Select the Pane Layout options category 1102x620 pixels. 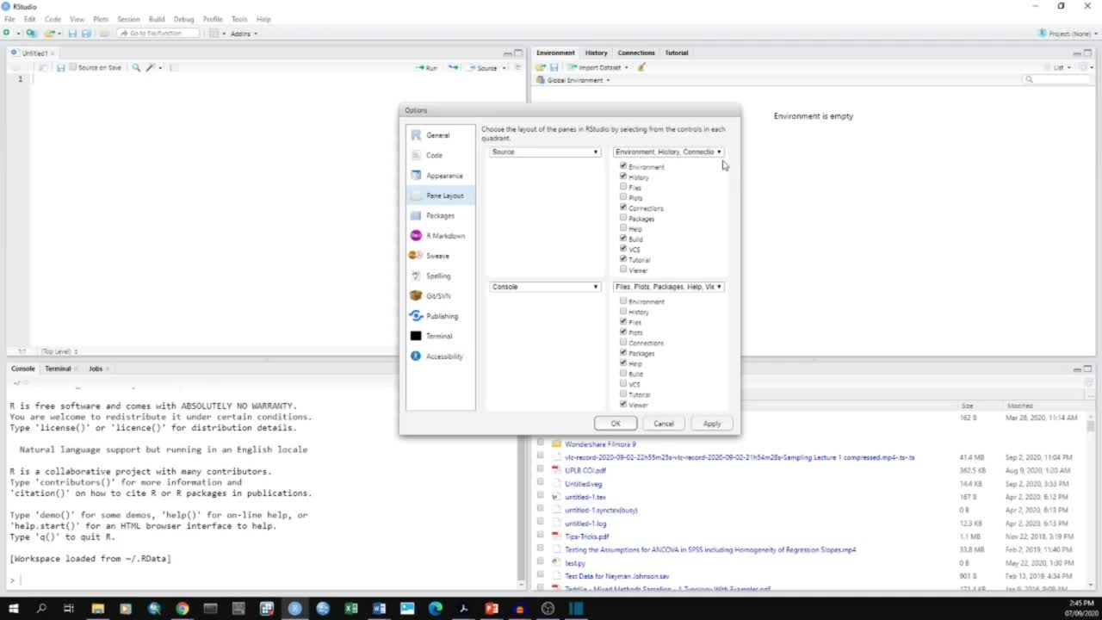440,195
